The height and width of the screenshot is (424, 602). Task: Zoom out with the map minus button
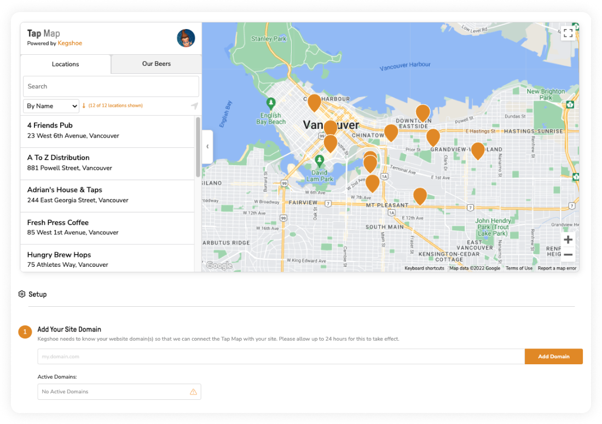pyautogui.click(x=568, y=255)
